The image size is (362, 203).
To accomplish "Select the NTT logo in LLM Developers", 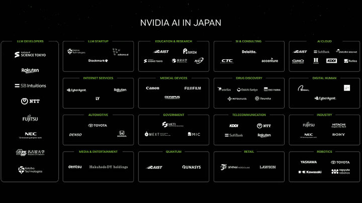I will [x=30, y=101].
